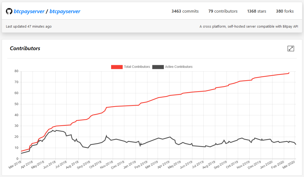Click the repository description about Bitpay API

pyautogui.click(x=249, y=27)
